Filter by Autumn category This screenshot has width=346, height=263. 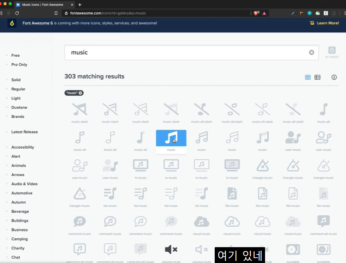click(19, 202)
